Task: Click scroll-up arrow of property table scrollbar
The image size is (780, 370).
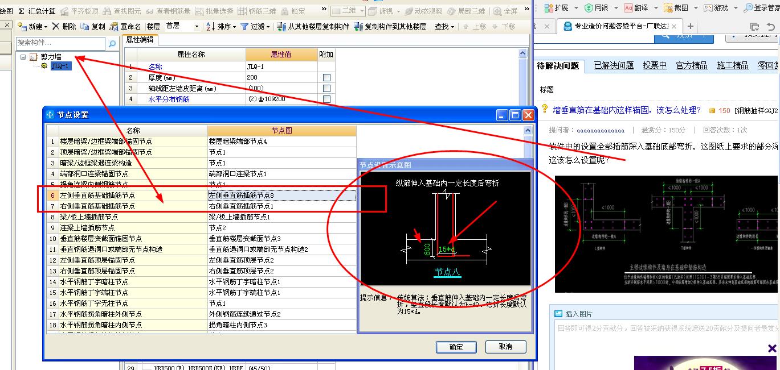Action: pos(523,53)
